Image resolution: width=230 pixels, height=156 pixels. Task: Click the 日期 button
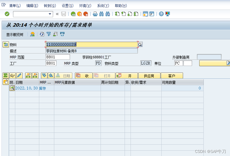[x=63, y=76]
